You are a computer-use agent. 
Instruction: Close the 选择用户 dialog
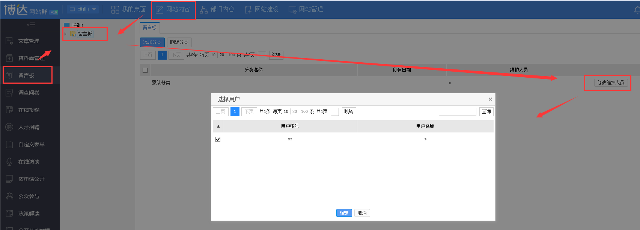pyautogui.click(x=490, y=99)
